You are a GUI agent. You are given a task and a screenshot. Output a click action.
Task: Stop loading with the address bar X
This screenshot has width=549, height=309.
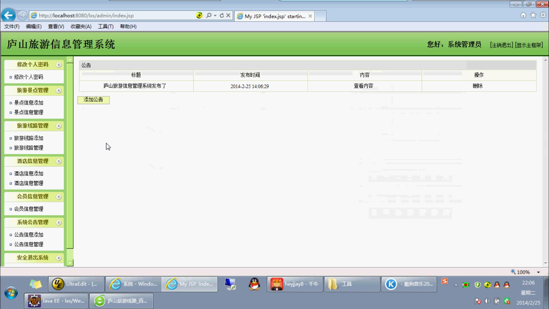point(228,15)
